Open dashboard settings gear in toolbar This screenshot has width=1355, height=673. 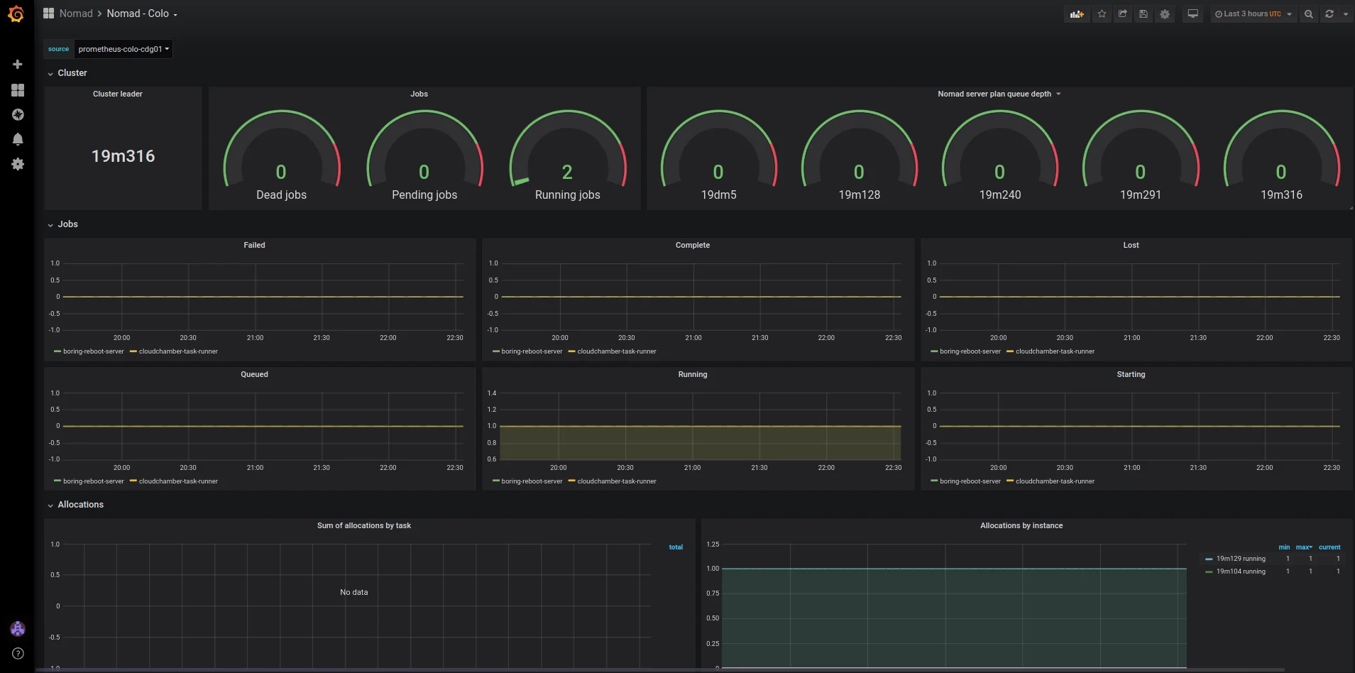(x=1164, y=14)
